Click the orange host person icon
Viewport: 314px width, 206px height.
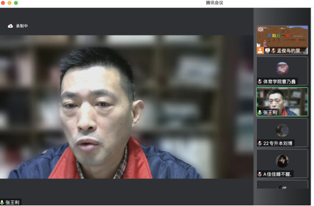(x=260, y=50)
